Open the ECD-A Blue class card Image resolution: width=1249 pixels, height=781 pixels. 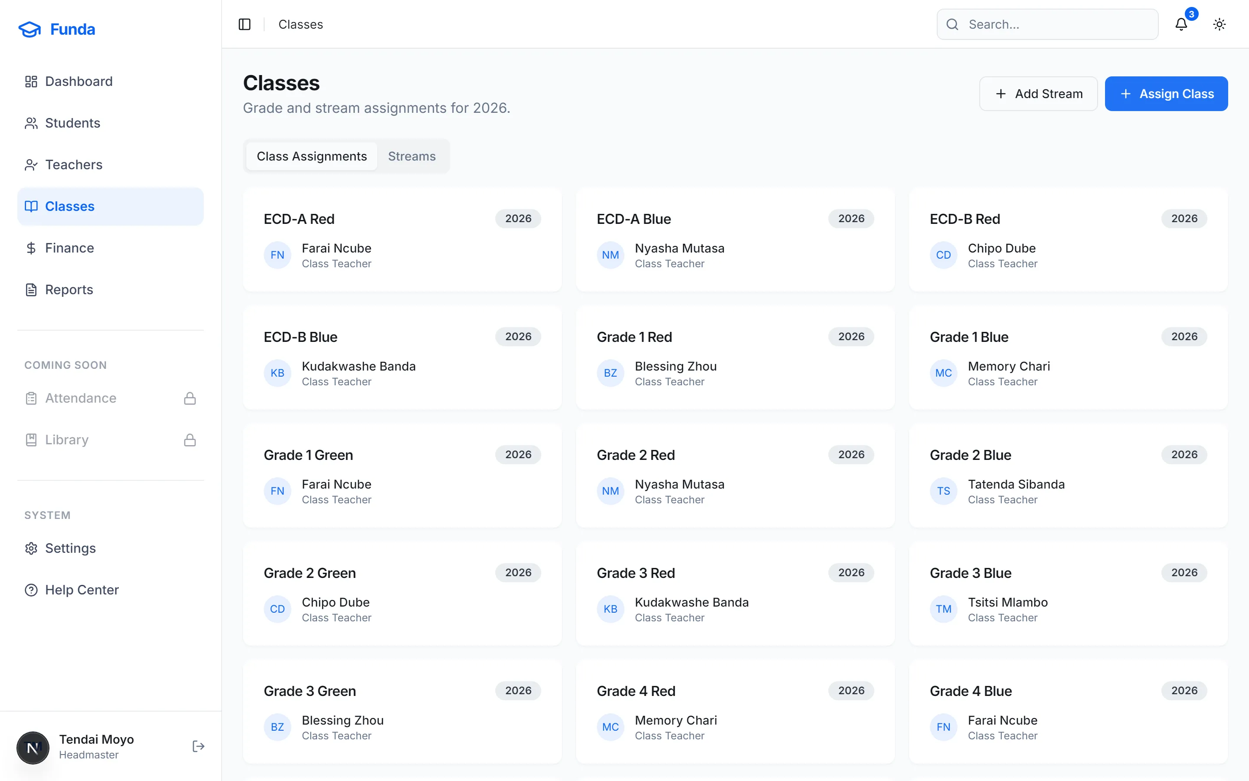tap(736, 240)
